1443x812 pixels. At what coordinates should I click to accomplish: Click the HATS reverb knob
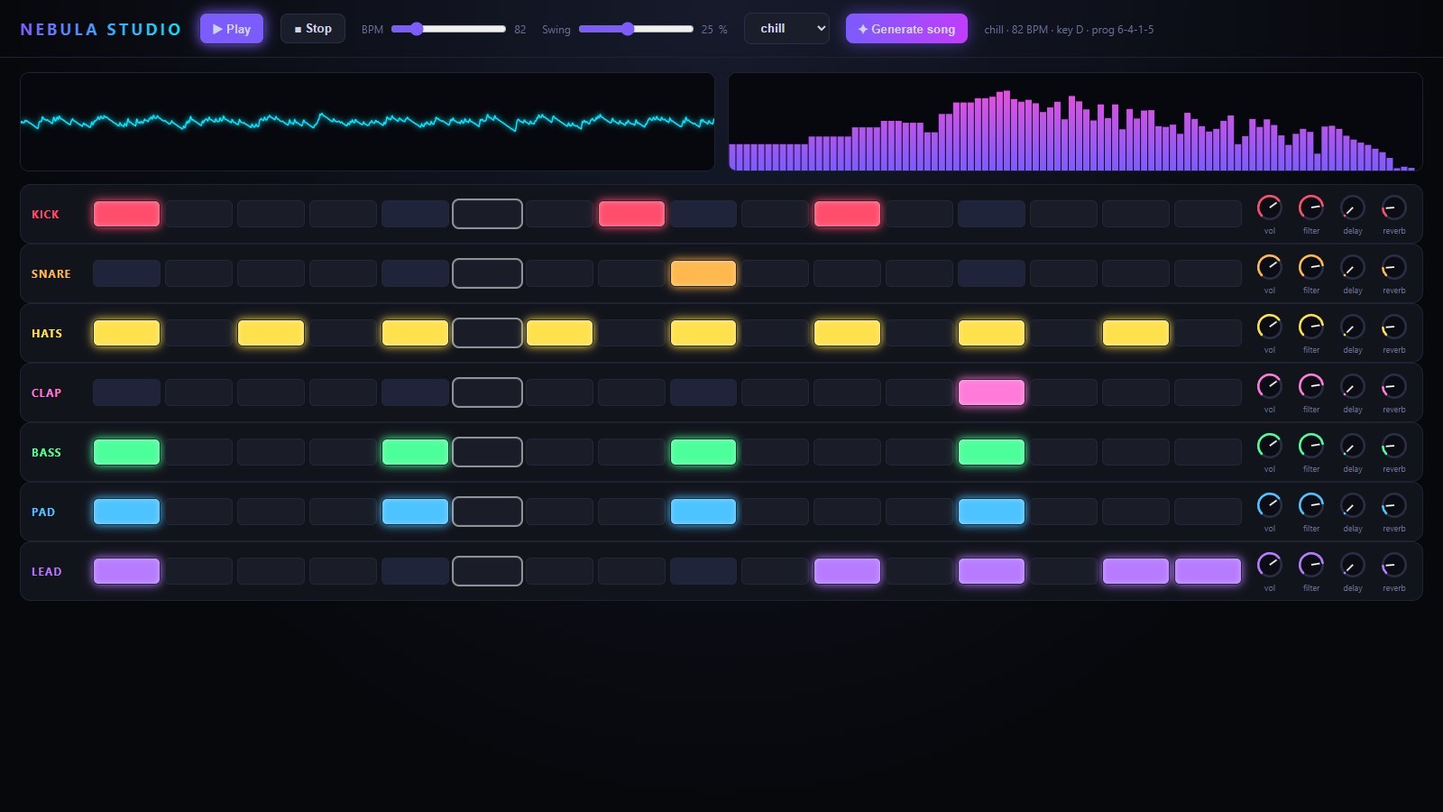(1393, 327)
